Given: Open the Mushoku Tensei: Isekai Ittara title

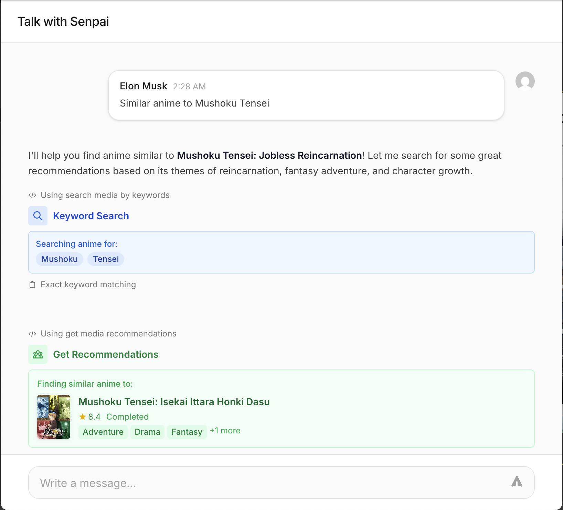Looking at the screenshot, I should tap(174, 402).
